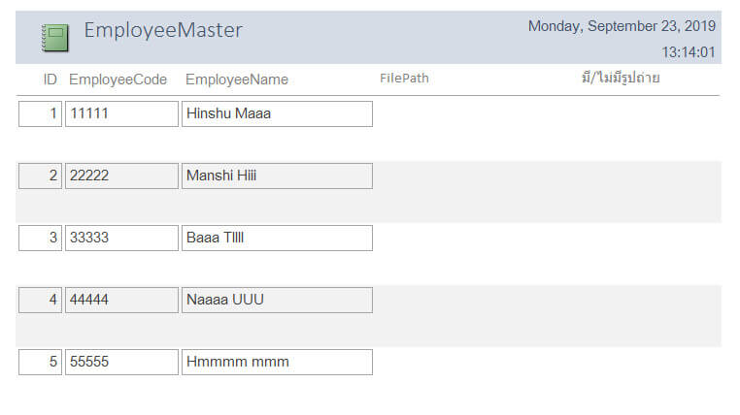Select the Manshi Hiii name field

pos(277,176)
